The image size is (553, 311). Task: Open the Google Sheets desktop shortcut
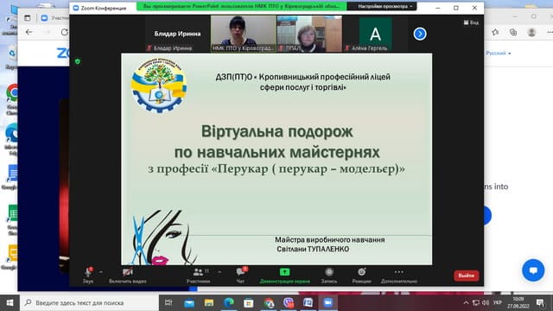click(x=12, y=219)
